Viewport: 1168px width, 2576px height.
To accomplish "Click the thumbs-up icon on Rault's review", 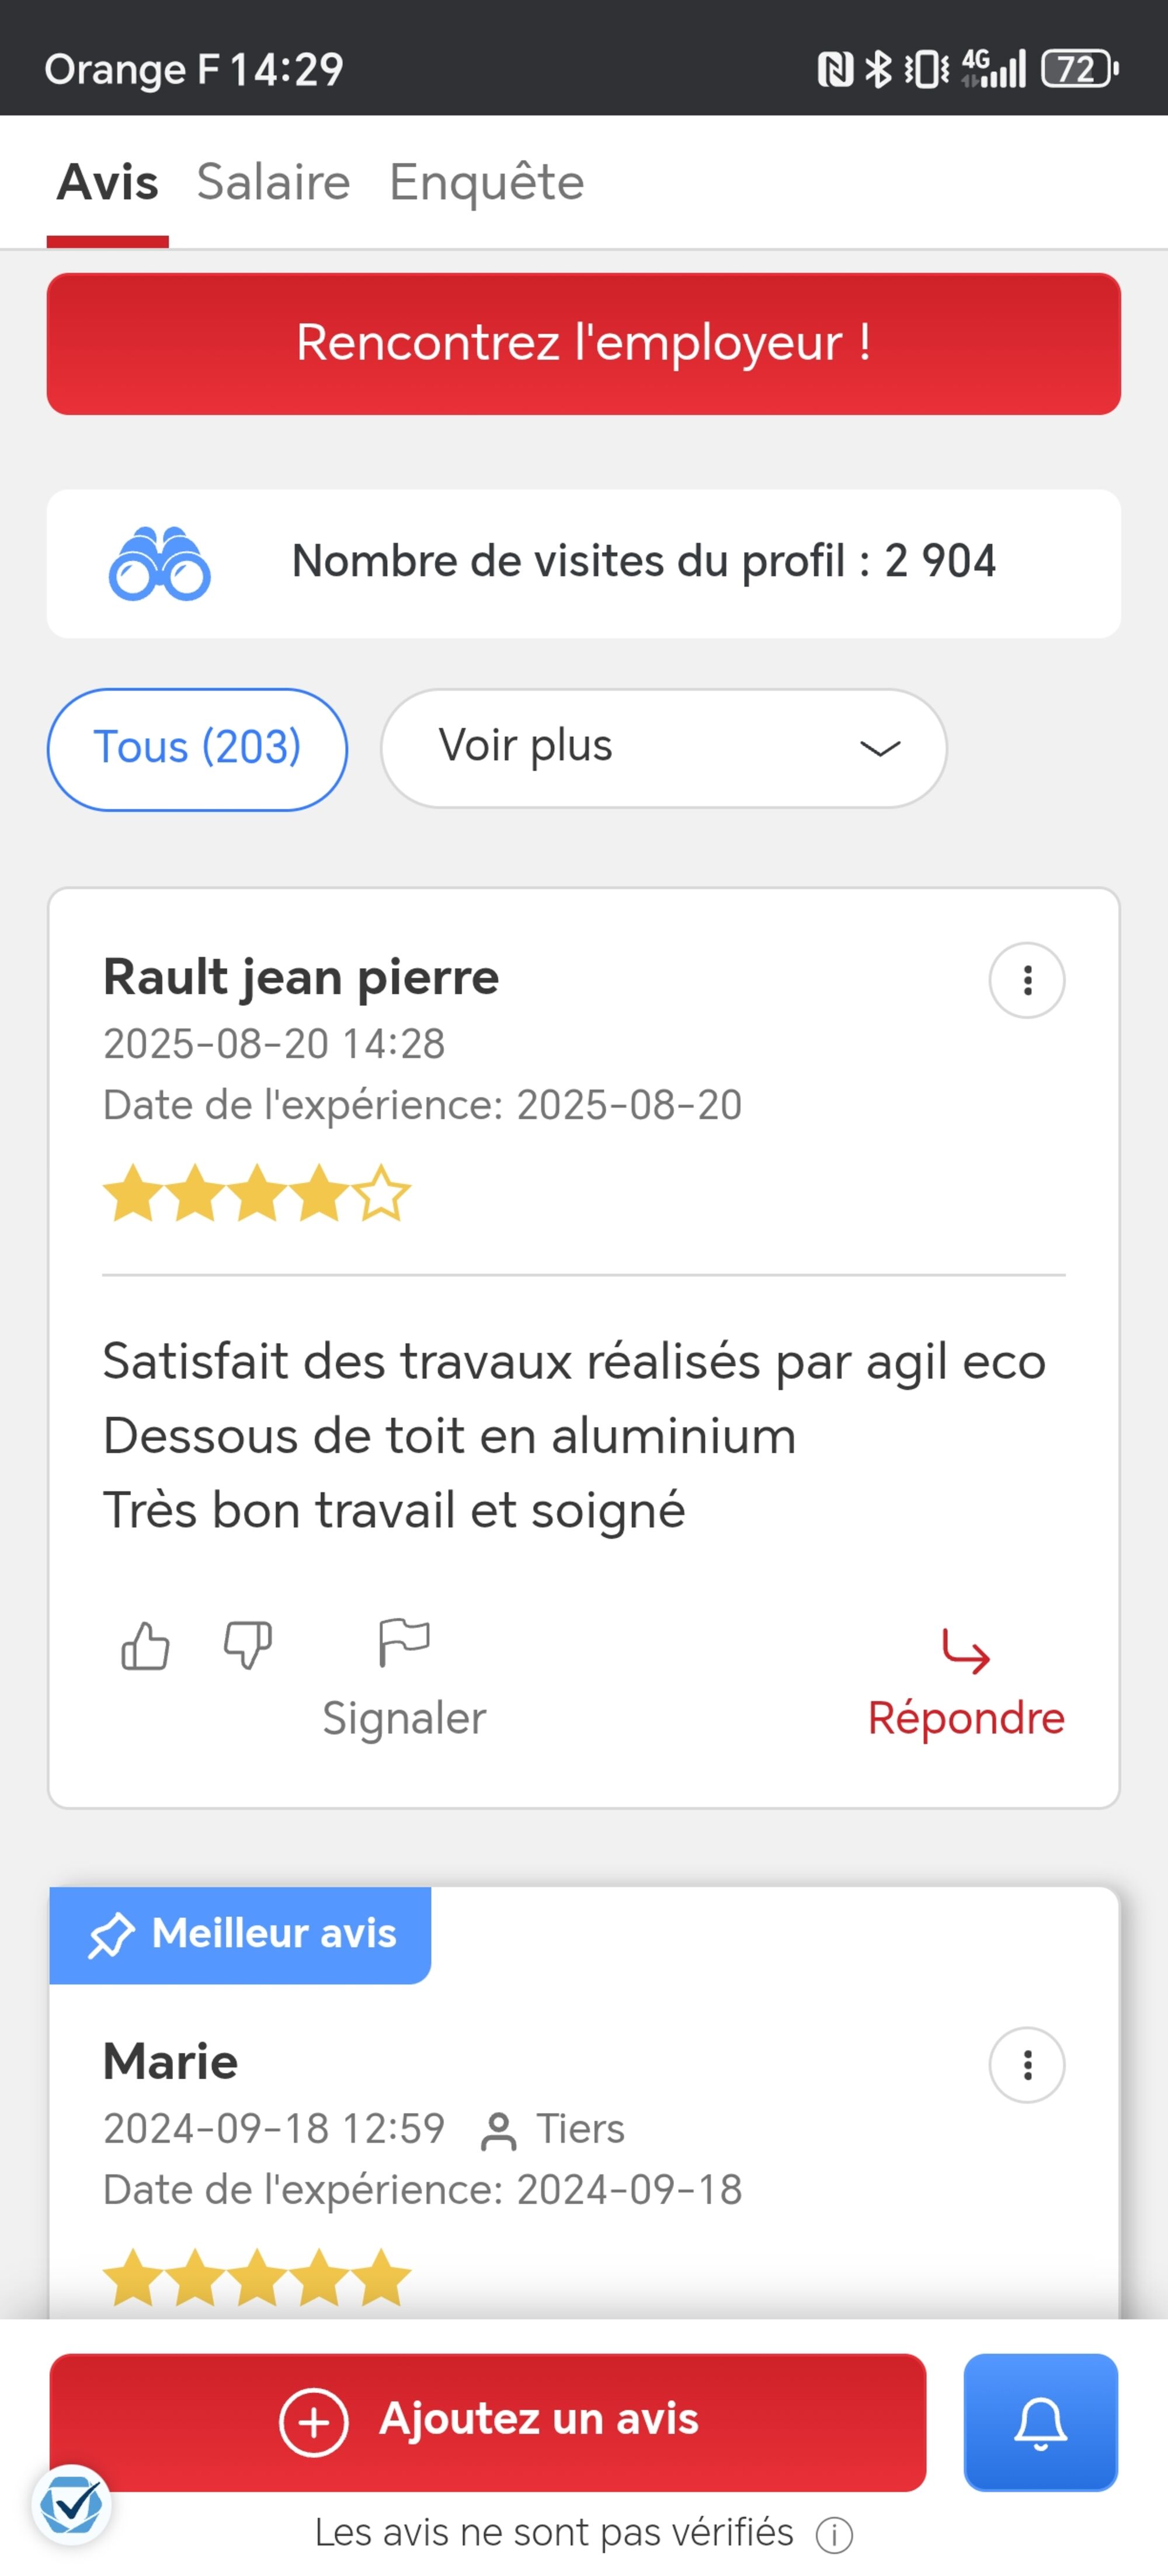I will 145,1645.
